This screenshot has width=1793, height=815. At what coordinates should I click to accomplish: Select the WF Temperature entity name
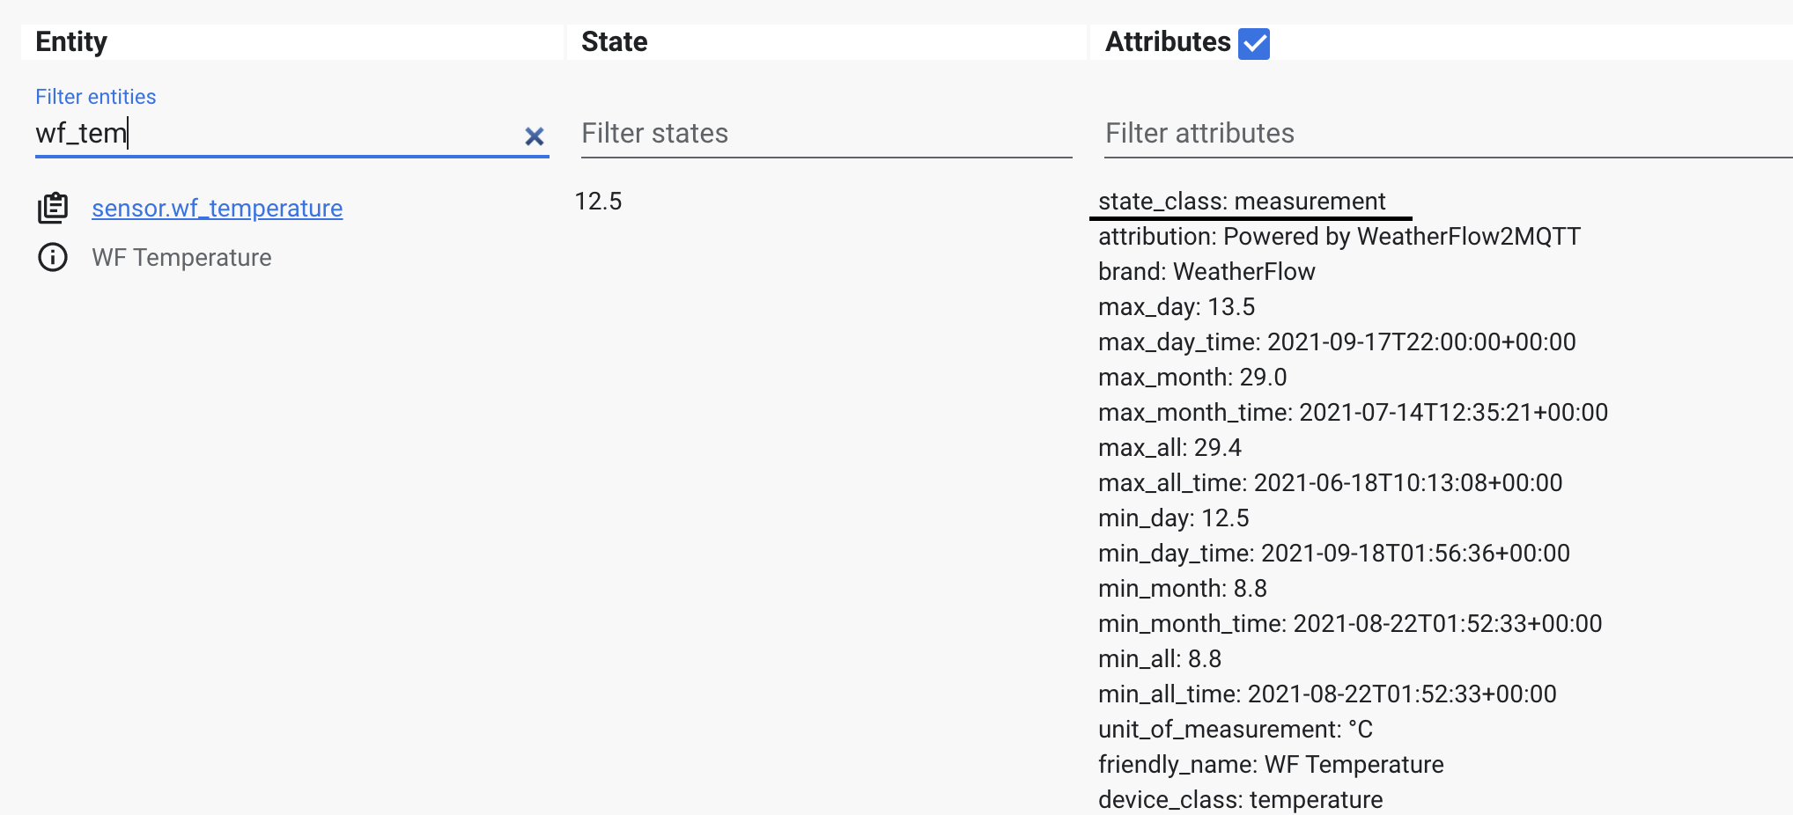pyautogui.click(x=181, y=257)
